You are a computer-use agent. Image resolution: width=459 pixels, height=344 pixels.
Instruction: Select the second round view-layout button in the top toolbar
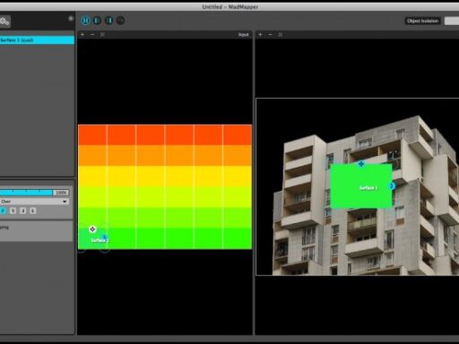point(97,21)
